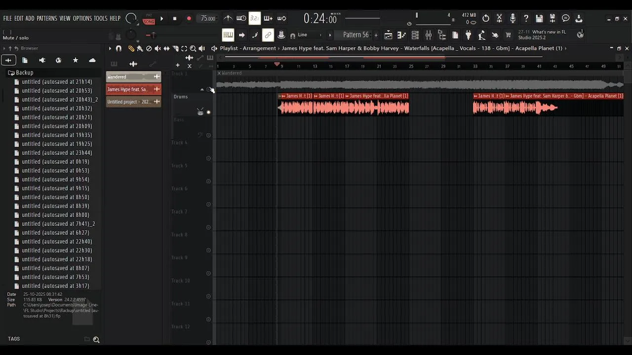
Task: Select Wandered clip in picker panel
Action: click(133, 77)
